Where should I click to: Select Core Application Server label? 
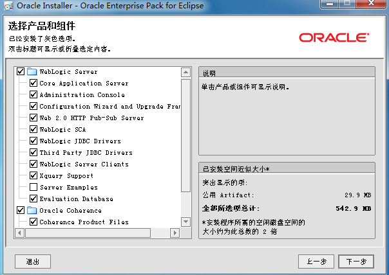(84, 83)
